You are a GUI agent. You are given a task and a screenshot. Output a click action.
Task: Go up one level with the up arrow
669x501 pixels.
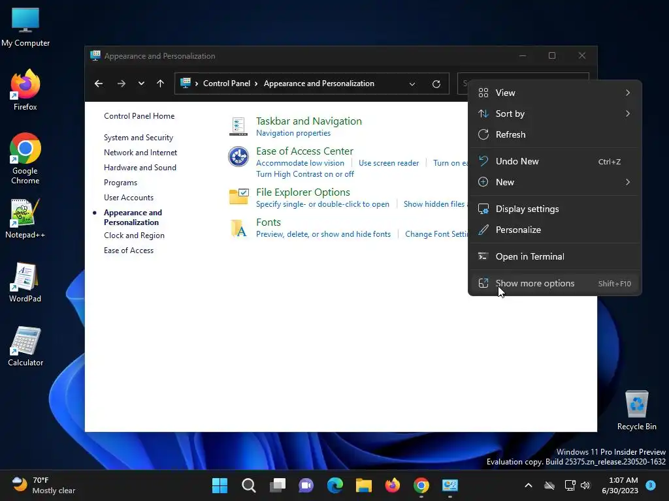161,83
